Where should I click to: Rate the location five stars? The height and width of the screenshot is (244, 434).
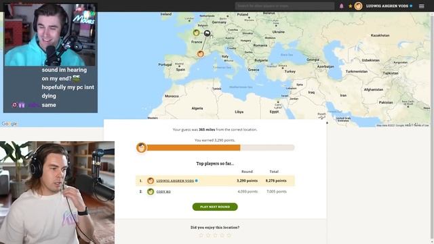(229, 235)
